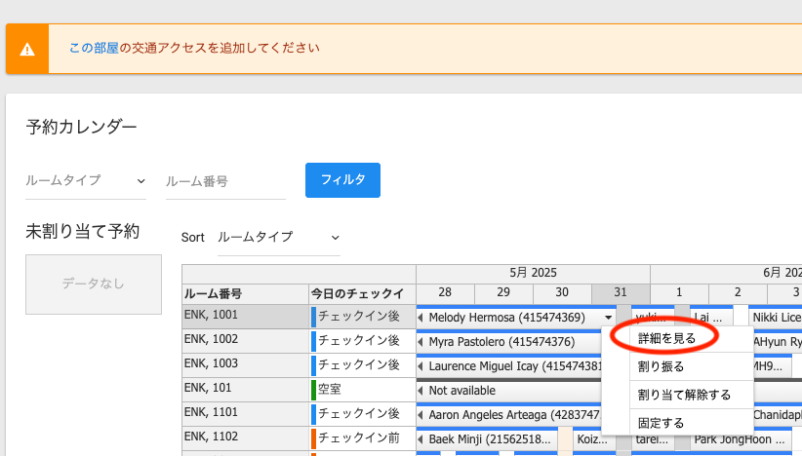Click the date 29 column header
Viewport: 802px width, 456px height.
(503, 293)
